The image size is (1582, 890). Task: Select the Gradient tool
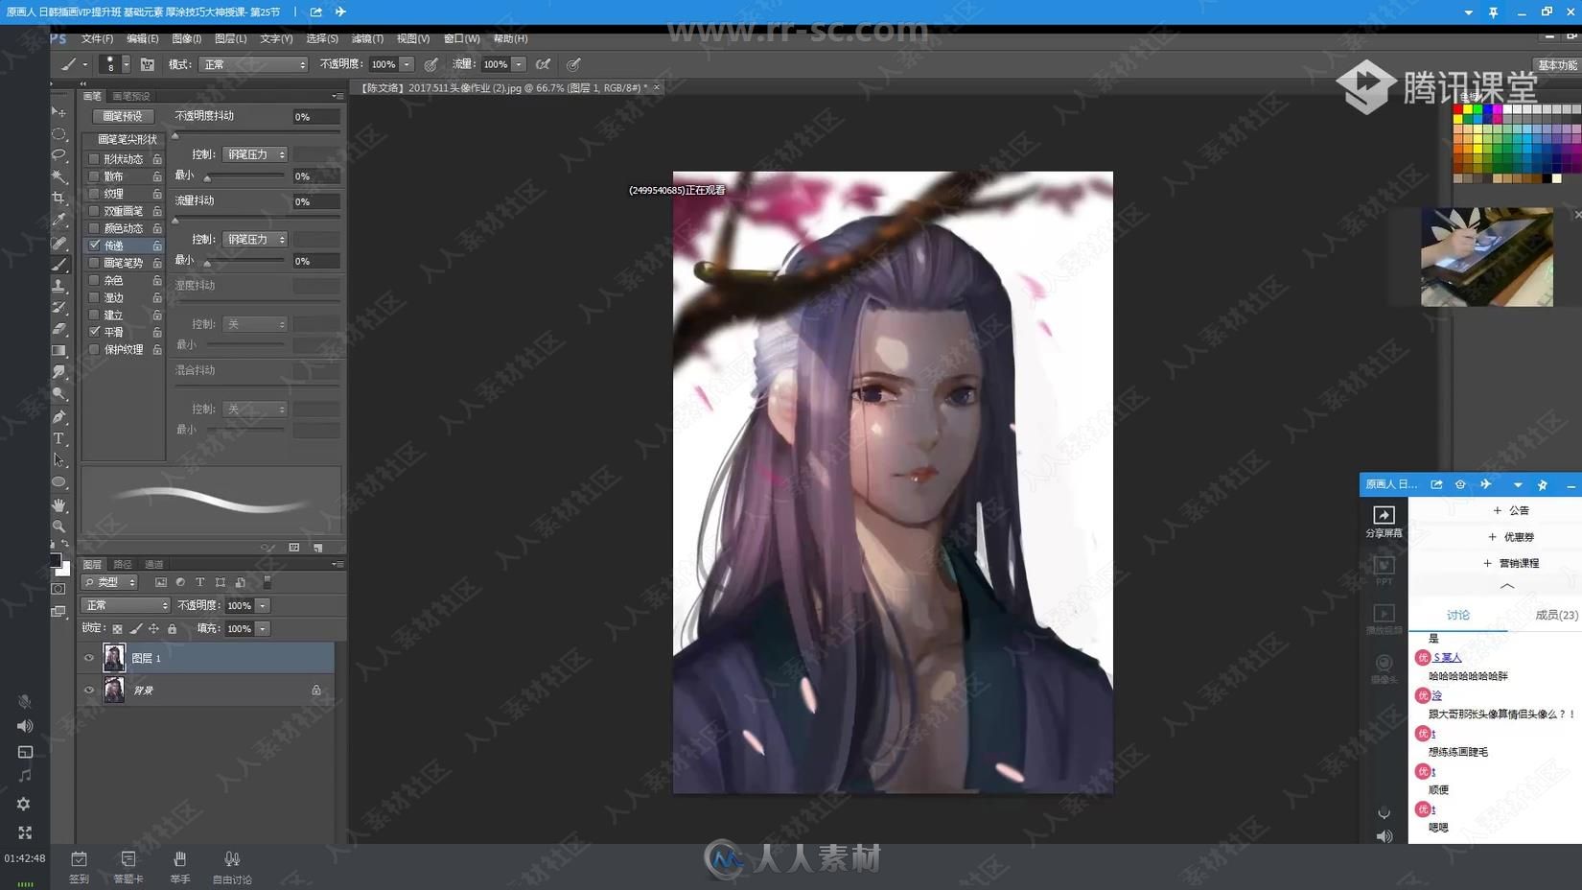(58, 351)
